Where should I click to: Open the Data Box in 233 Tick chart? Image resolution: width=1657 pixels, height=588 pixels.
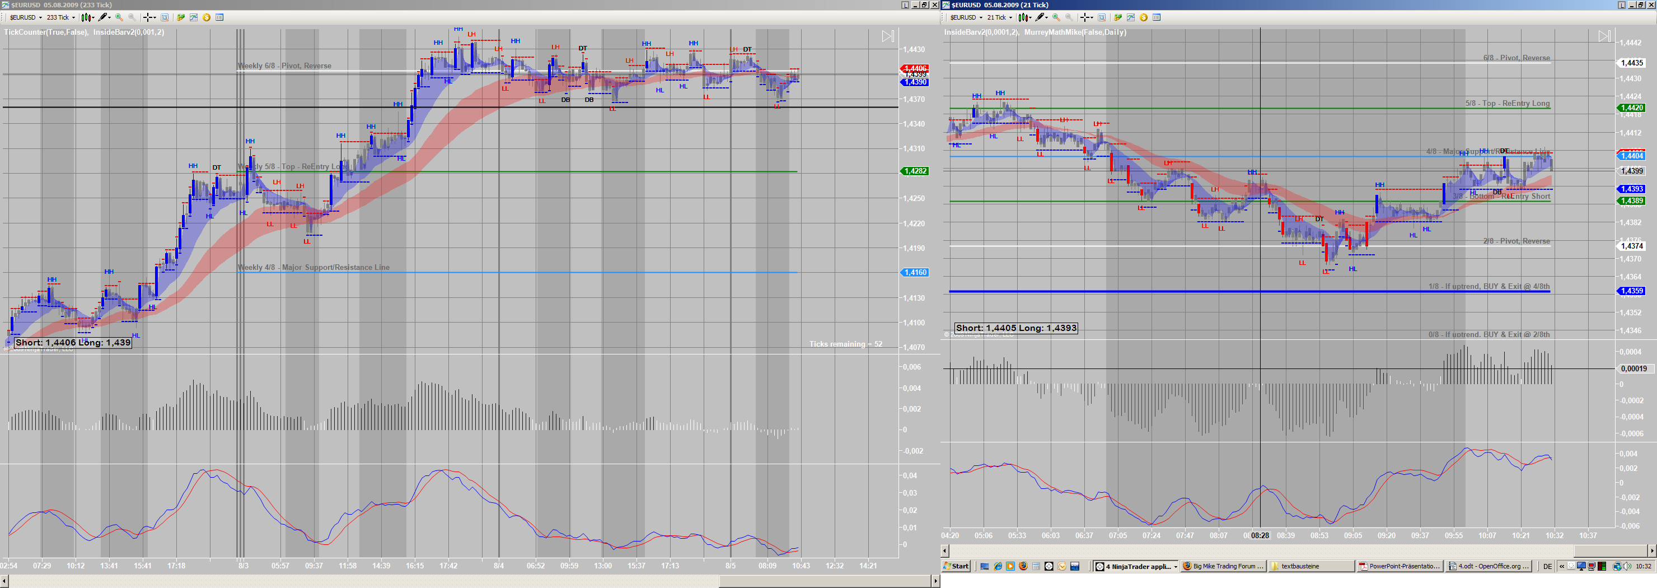[165, 17]
